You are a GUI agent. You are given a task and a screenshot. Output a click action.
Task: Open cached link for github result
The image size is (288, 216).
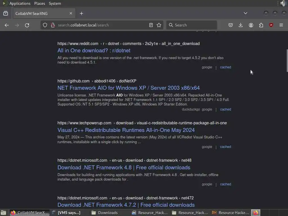click(226, 109)
